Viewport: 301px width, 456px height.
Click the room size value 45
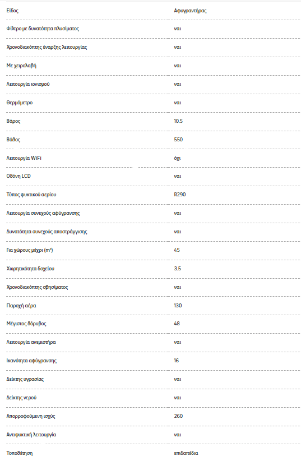[177, 250]
